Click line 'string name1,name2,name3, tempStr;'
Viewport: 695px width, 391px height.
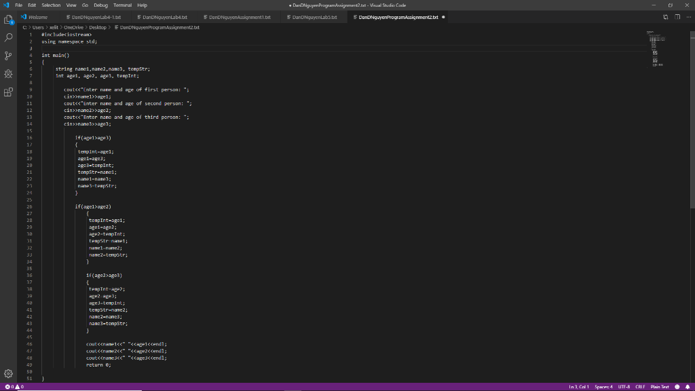tap(103, 69)
